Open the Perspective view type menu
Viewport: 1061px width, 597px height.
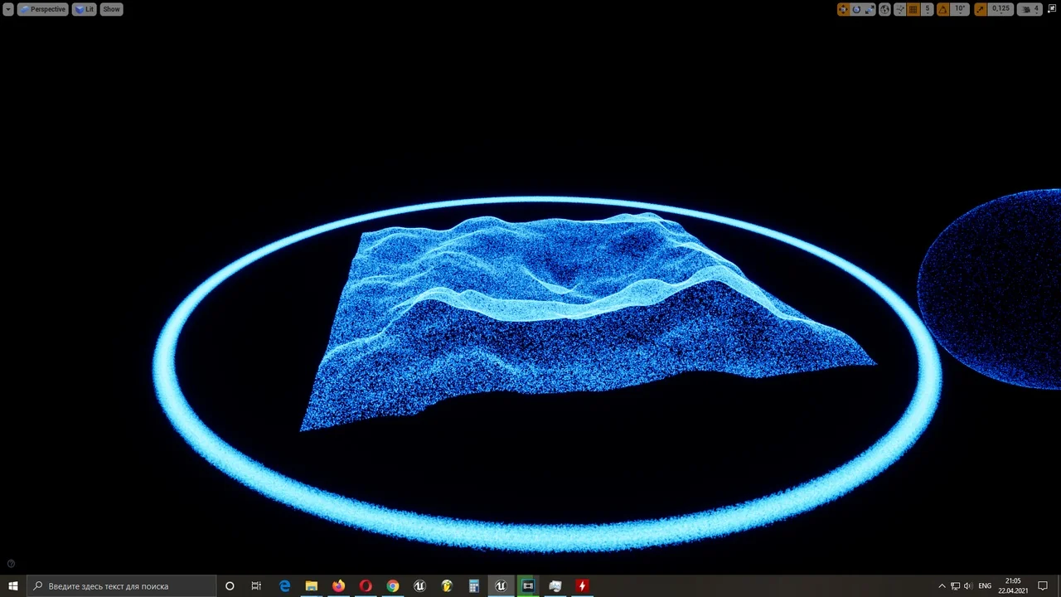click(42, 9)
